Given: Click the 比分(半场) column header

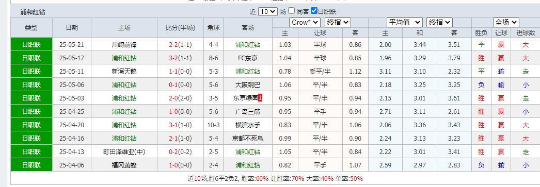Looking at the screenshot, I should click(x=180, y=28).
